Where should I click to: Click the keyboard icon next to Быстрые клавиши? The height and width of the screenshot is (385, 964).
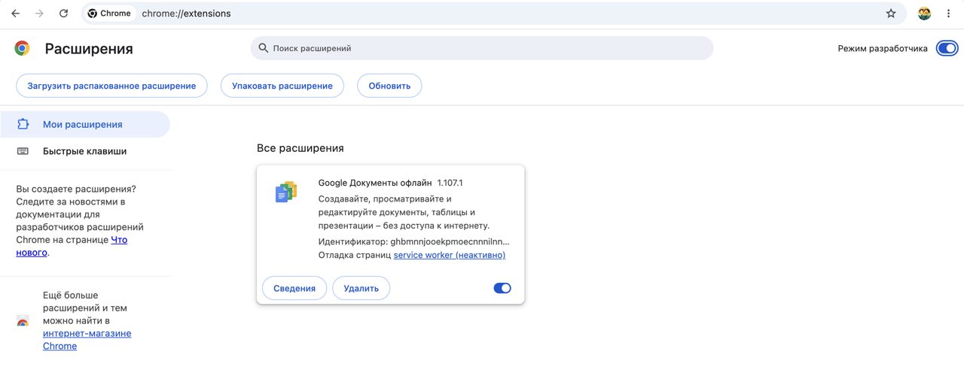[23, 151]
